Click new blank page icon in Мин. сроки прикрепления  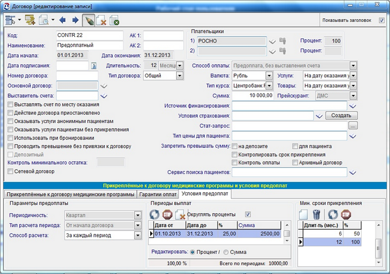tap(304, 214)
